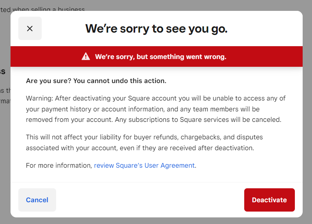Click the 'We're sorry to see you go.' heading
The width and height of the screenshot is (312, 224).
[x=156, y=28]
